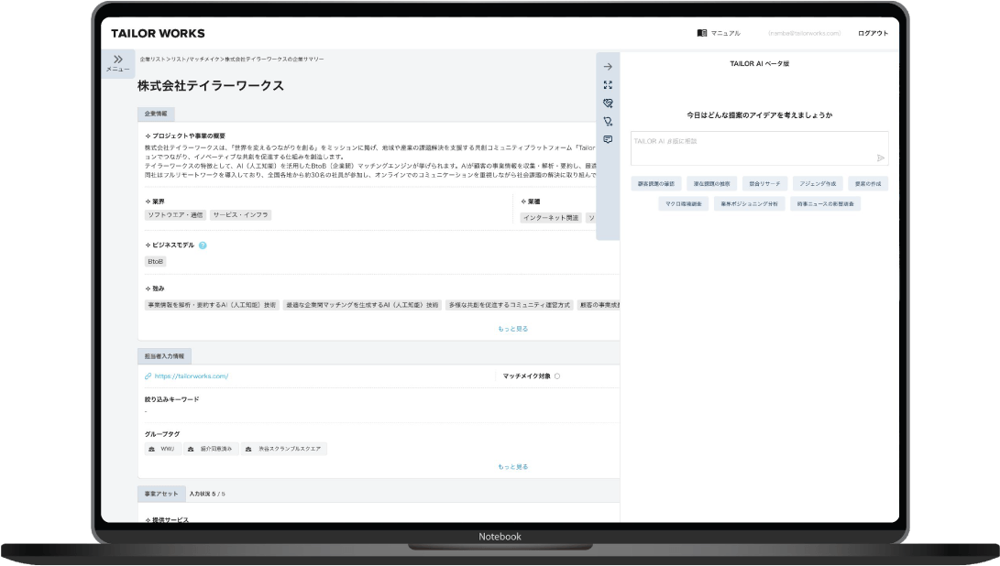Send message with paper plane icon
Image resolution: width=1000 pixels, height=566 pixels.
point(880,158)
